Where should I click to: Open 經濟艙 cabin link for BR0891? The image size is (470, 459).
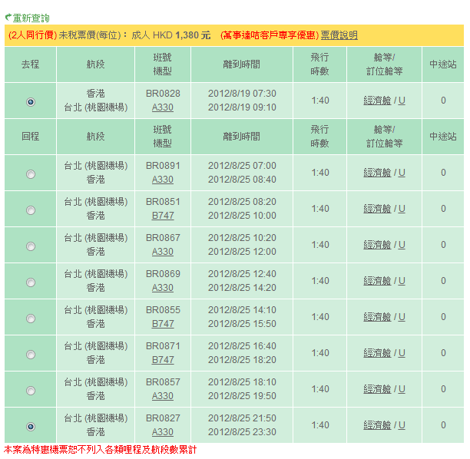pos(377,173)
